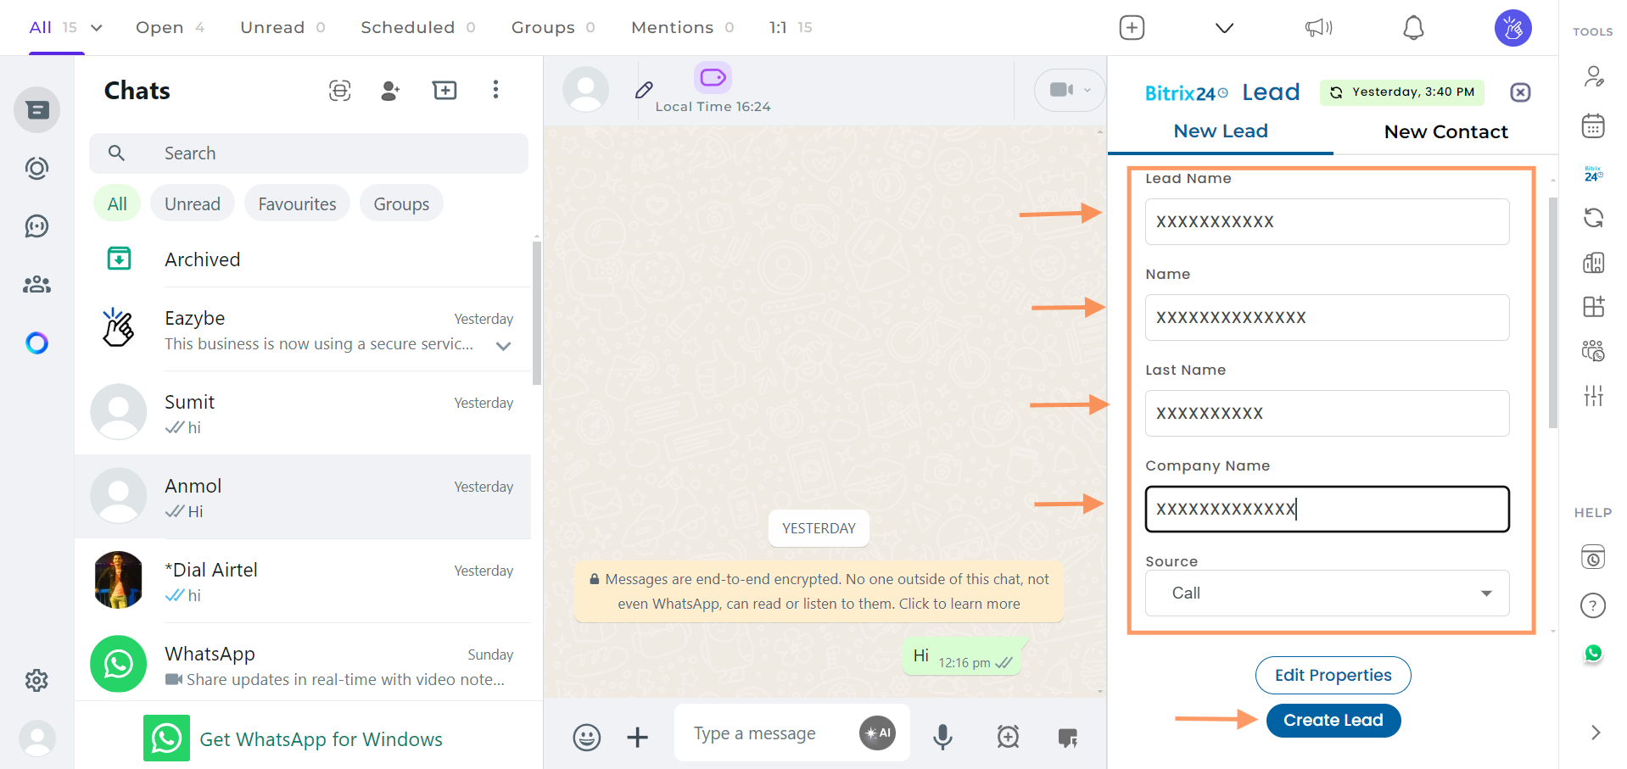Filter chats by Favourites

(297, 203)
